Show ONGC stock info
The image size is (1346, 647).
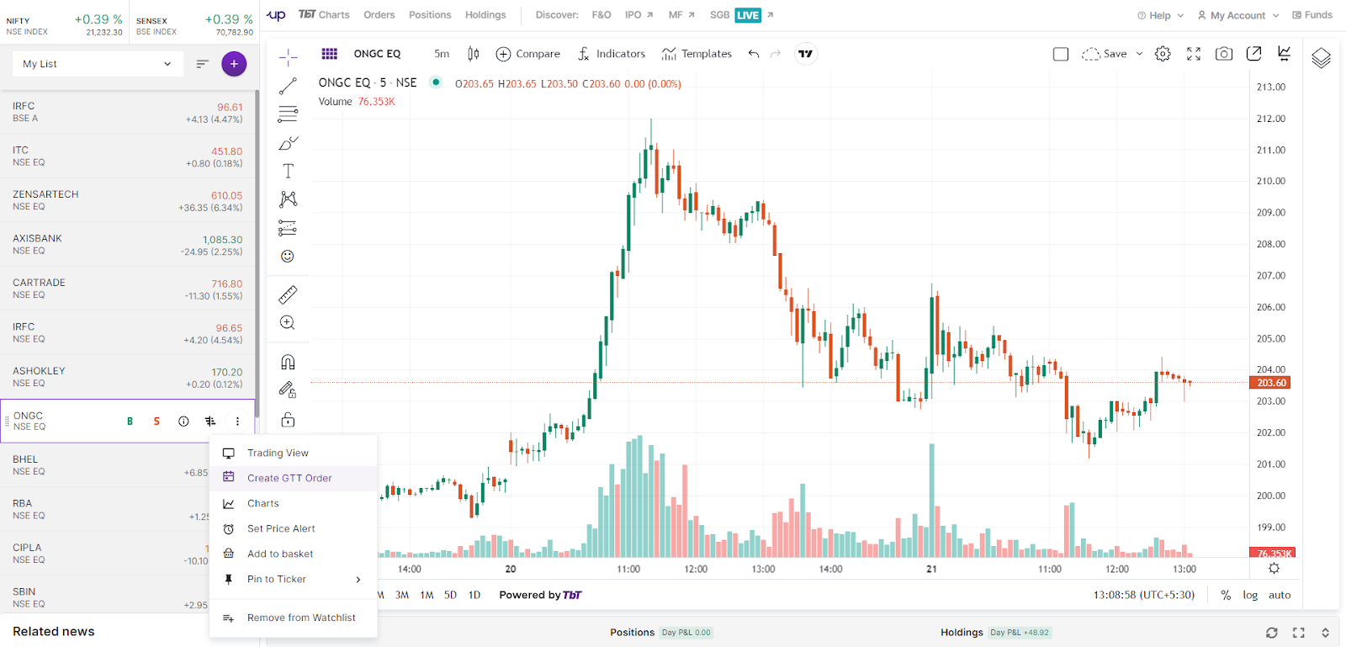183,422
